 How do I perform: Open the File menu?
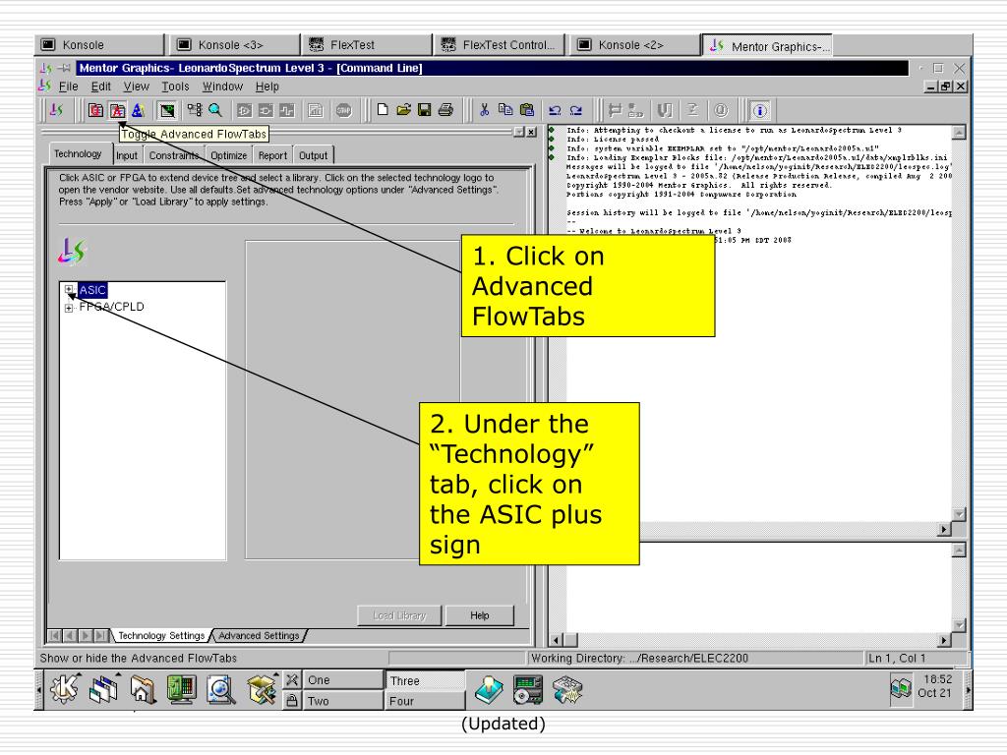[68, 87]
